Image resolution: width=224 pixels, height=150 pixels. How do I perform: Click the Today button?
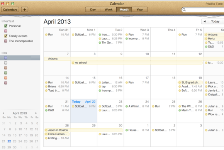tap(215, 21)
